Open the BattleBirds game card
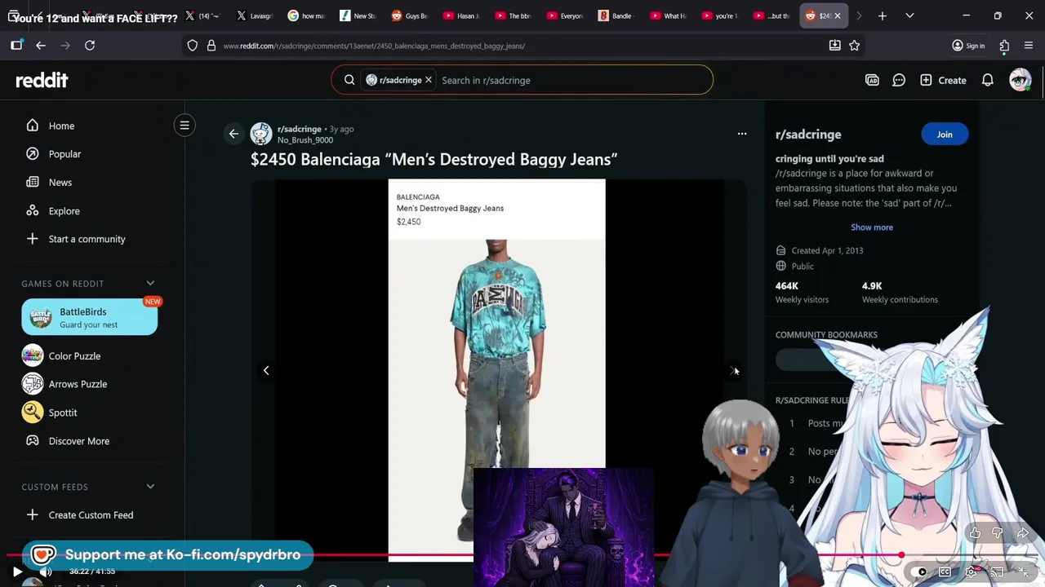Viewport: 1045px width, 587px height. 89,318
